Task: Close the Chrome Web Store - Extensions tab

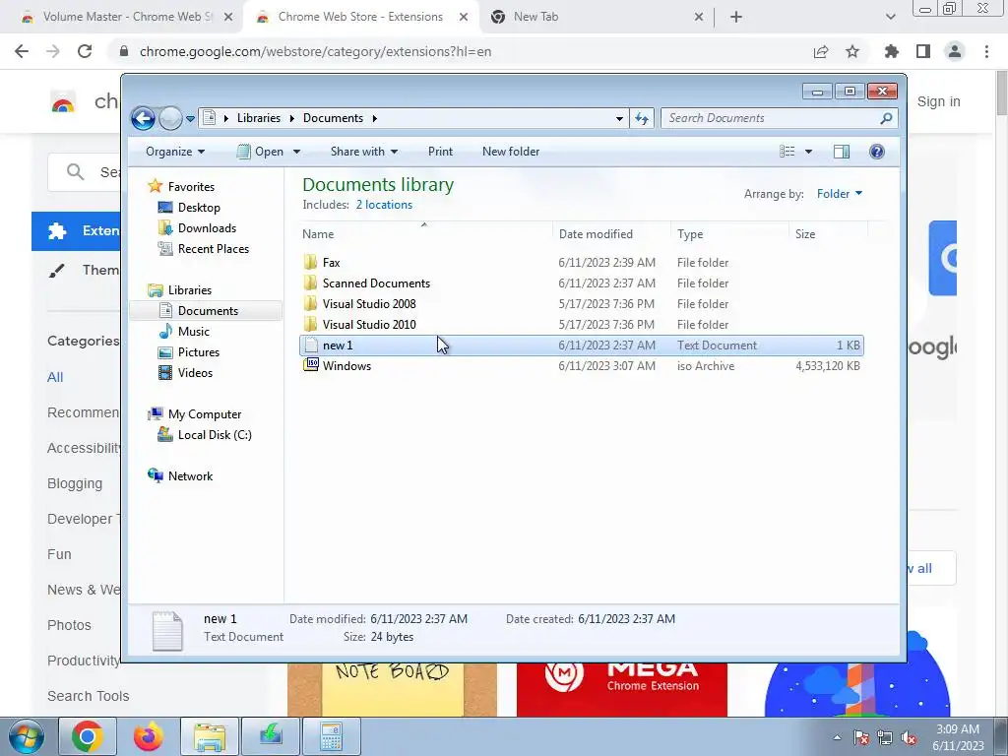Action: [464, 18]
